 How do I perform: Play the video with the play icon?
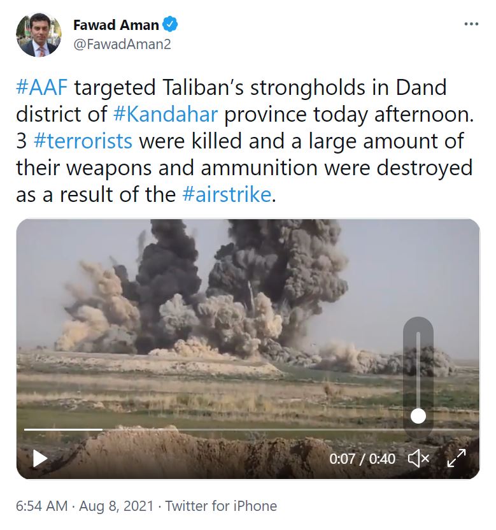pyautogui.click(x=40, y=459)
